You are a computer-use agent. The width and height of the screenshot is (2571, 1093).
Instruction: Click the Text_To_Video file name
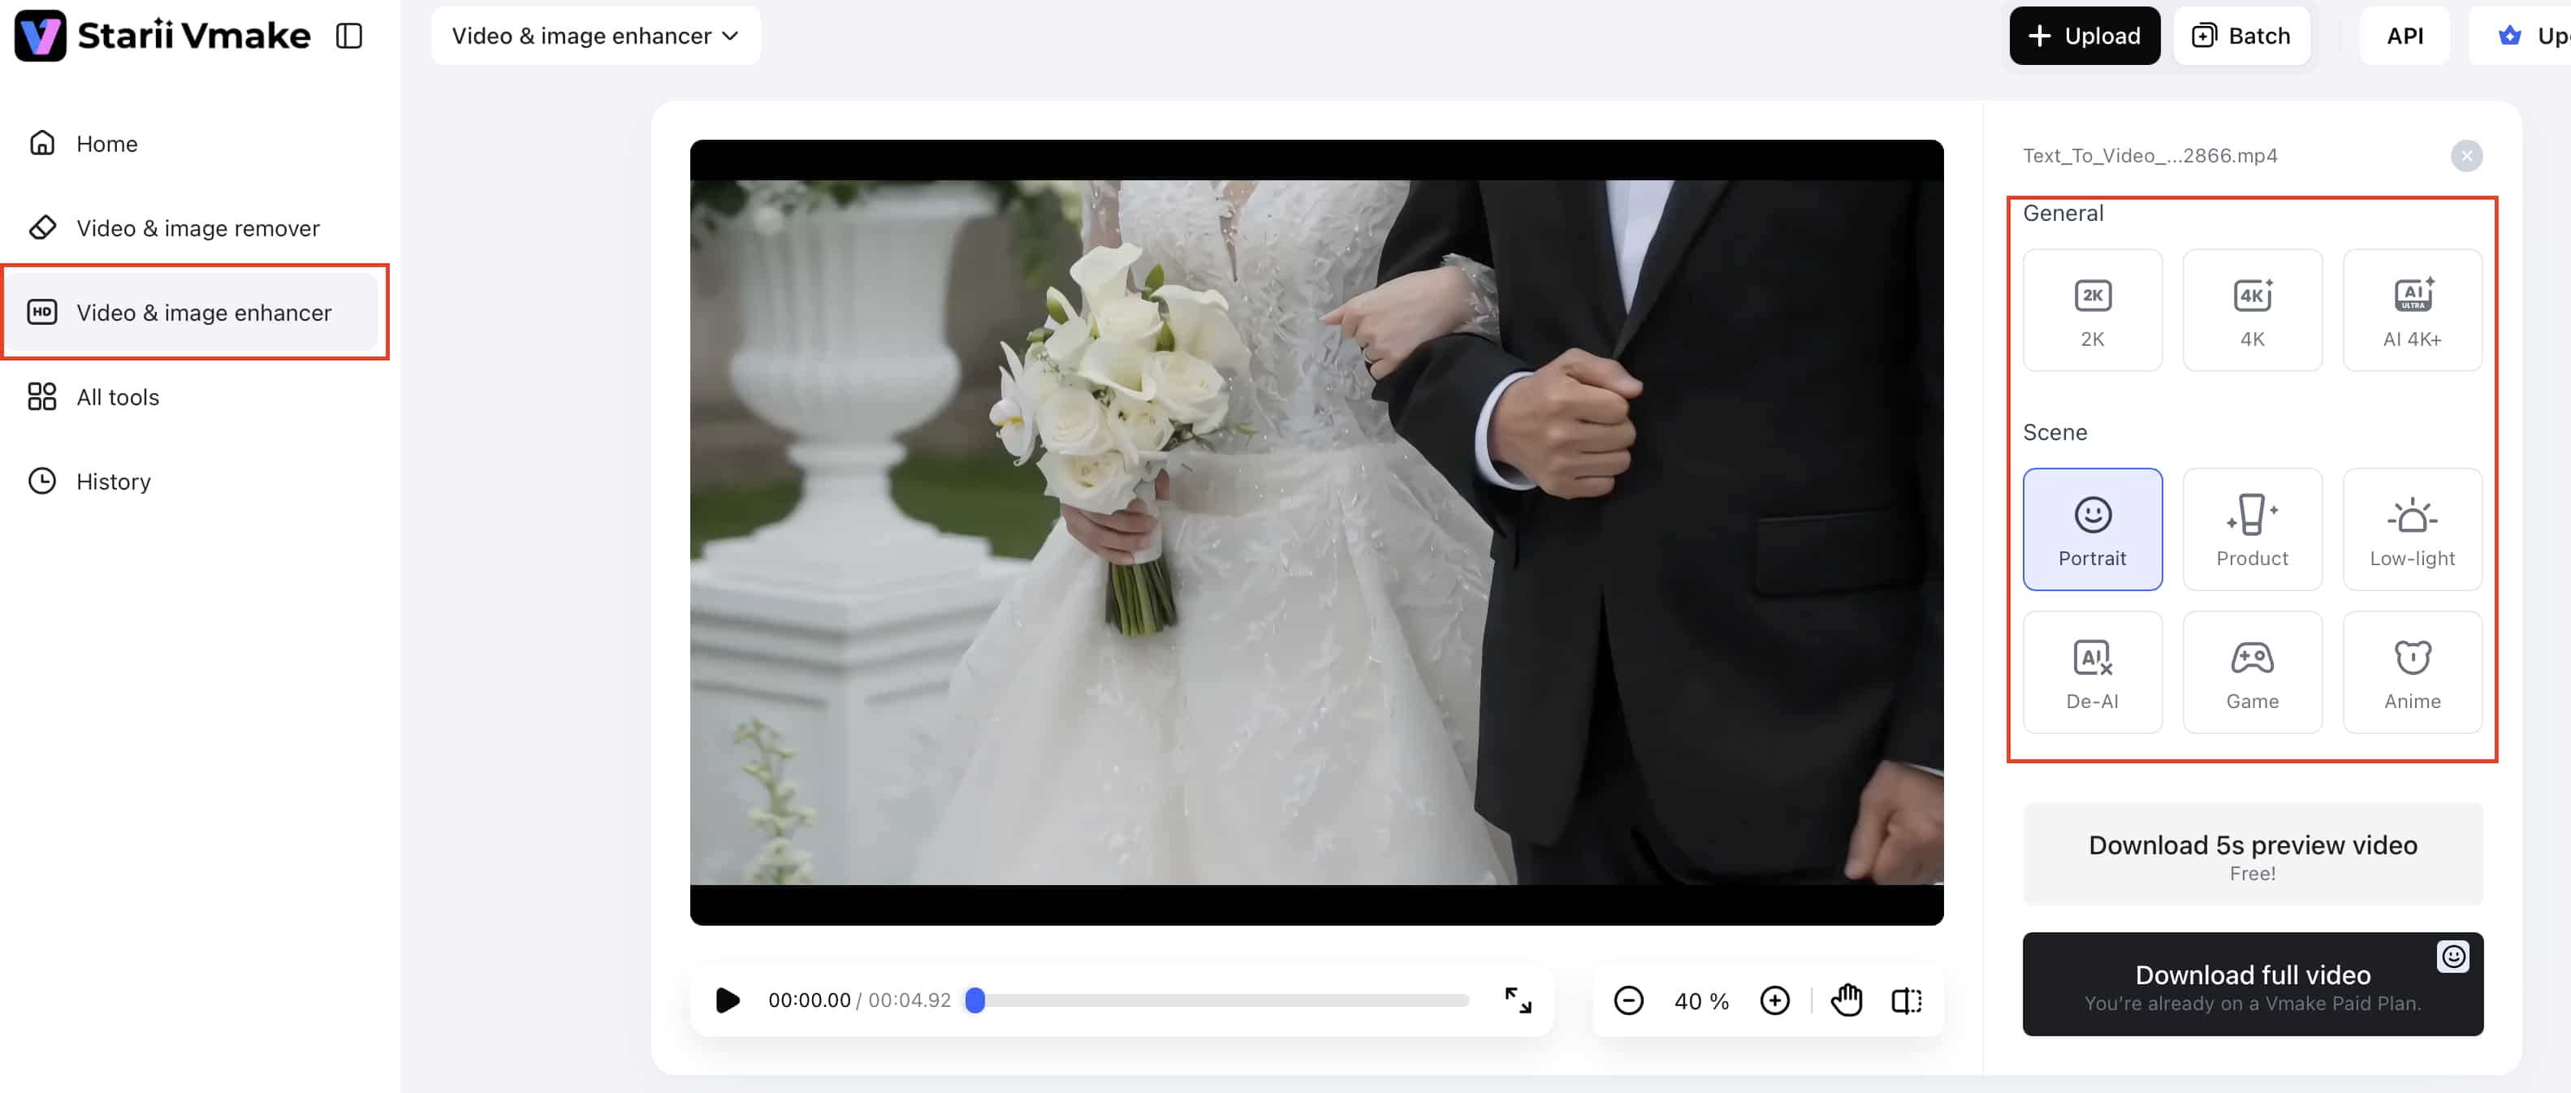[2150, 156]
